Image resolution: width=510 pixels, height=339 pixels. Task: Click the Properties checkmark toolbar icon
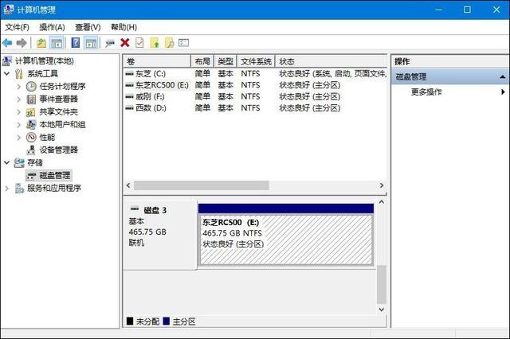click(139, 42)
